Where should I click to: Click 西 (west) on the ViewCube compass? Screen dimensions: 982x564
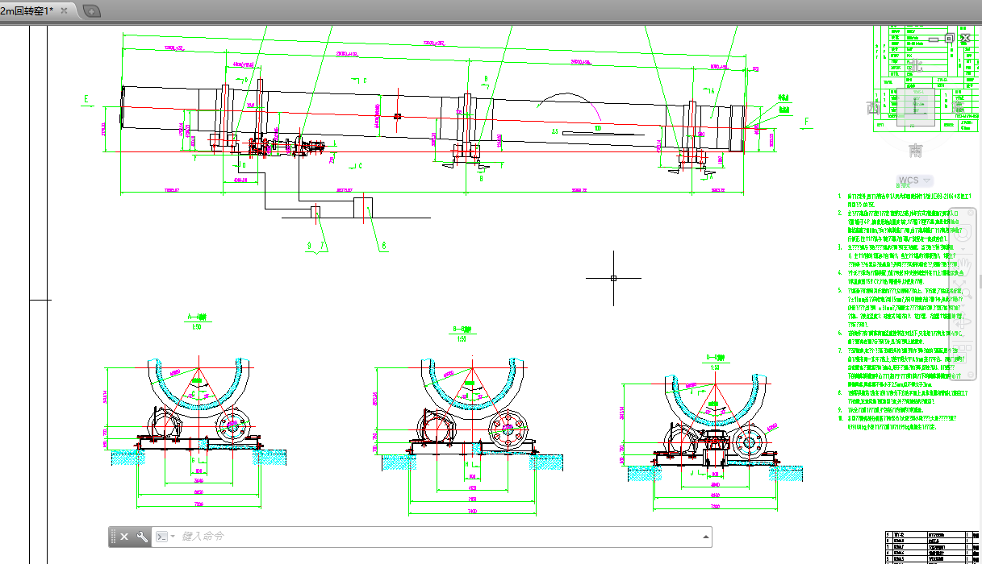(x=873, y=108)
